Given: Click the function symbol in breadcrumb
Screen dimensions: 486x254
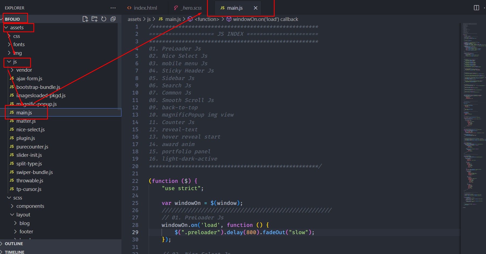Looking at the screenshot, I should 207,19.
